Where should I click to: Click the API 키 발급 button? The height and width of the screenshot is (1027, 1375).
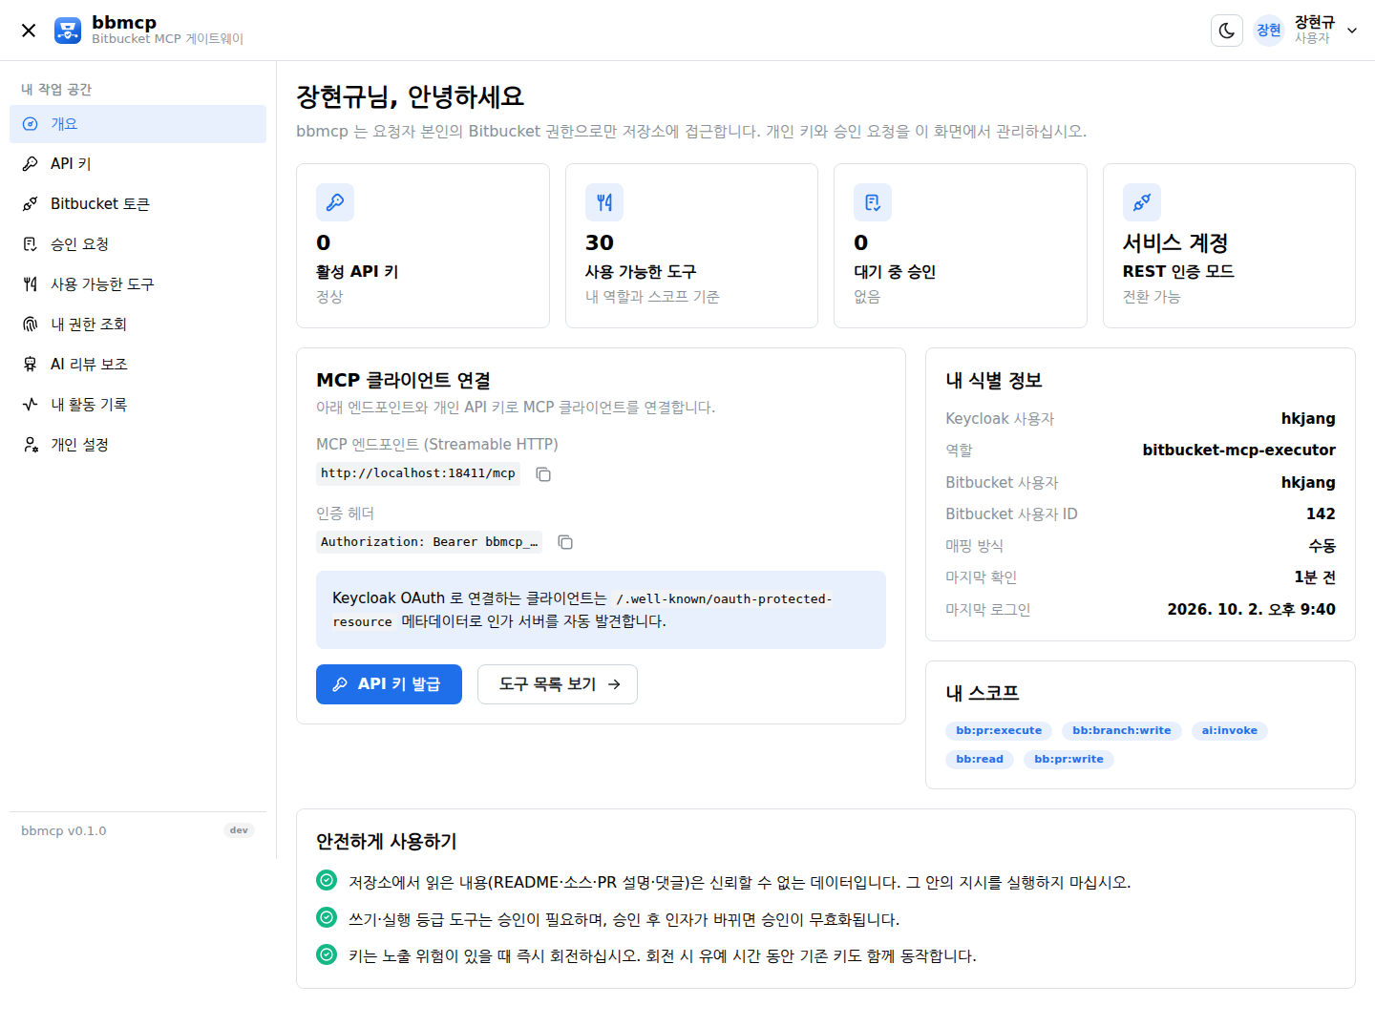pos(389,684)
